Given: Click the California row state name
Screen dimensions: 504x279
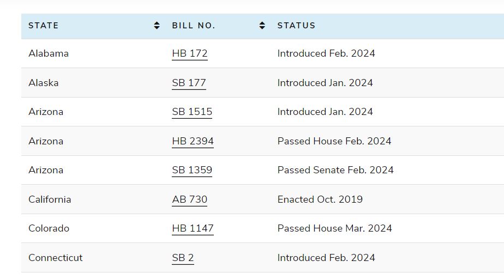Looking at the screenshot, I should 50,199.
